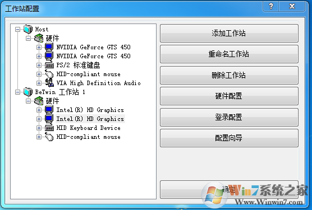Image resolution: width=312 pixels, height=210 pixels.
Task: Select the lower NVIDIA GeForce GTS 450 label
Action: click(93, 56)
